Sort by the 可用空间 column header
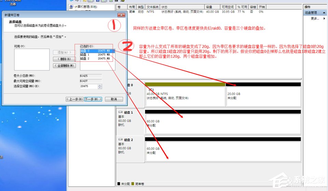328x191 pixels. point(228,7)
